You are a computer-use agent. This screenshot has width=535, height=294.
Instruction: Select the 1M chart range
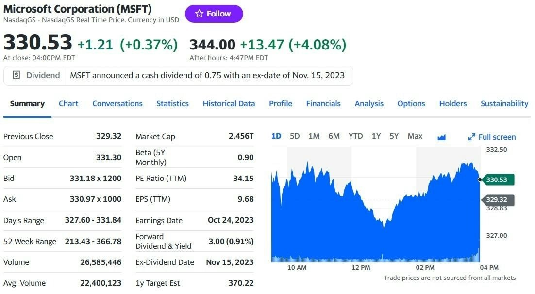tap(314, 136)
